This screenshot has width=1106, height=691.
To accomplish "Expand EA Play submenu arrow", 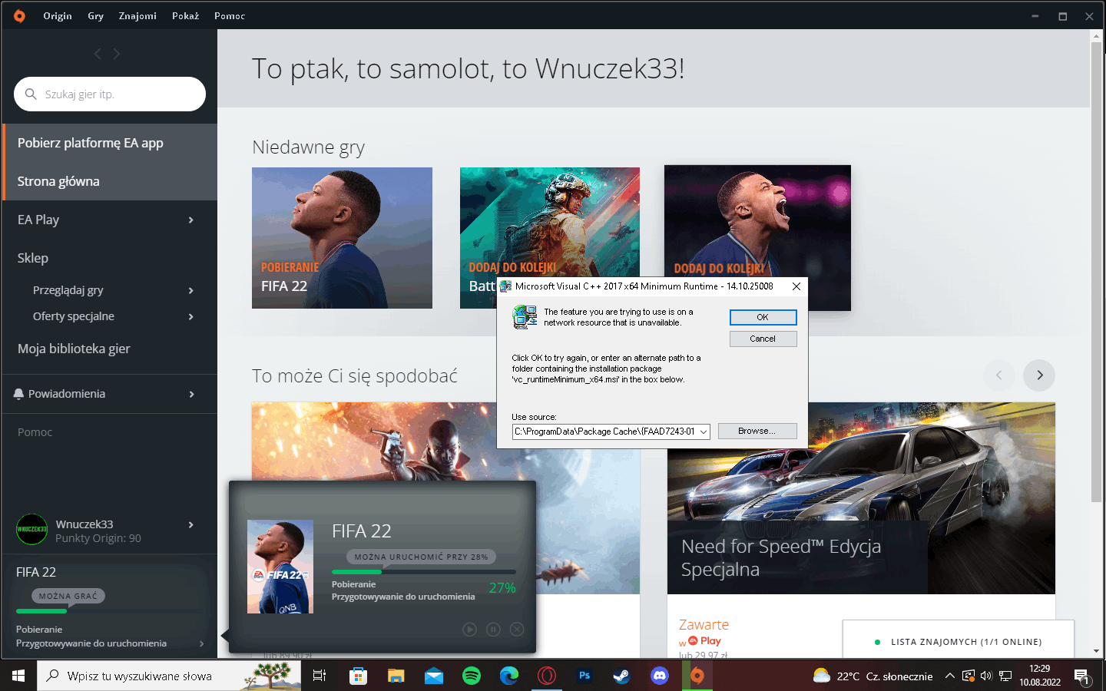I will coord(190,220).
